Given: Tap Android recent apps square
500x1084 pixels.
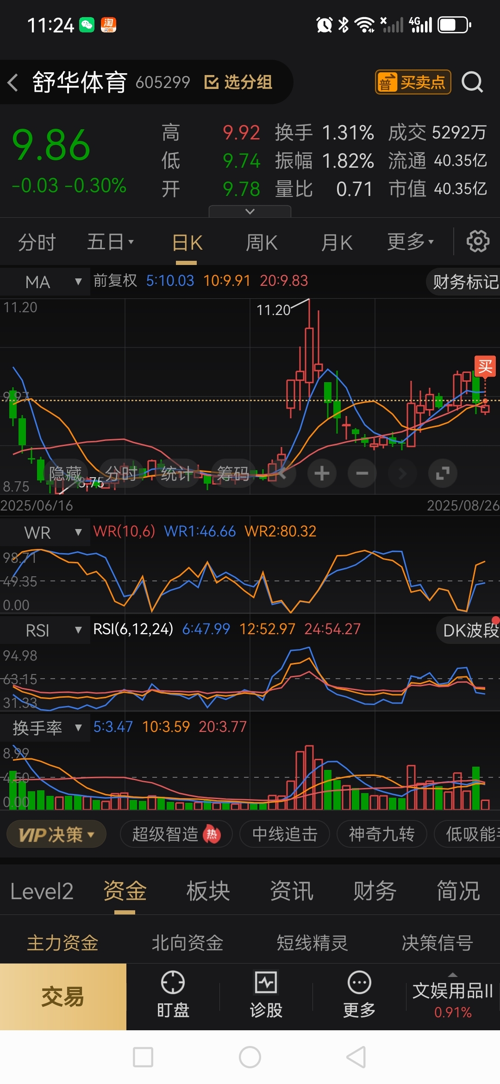Looking at the screenshot, I should 143,1057.
